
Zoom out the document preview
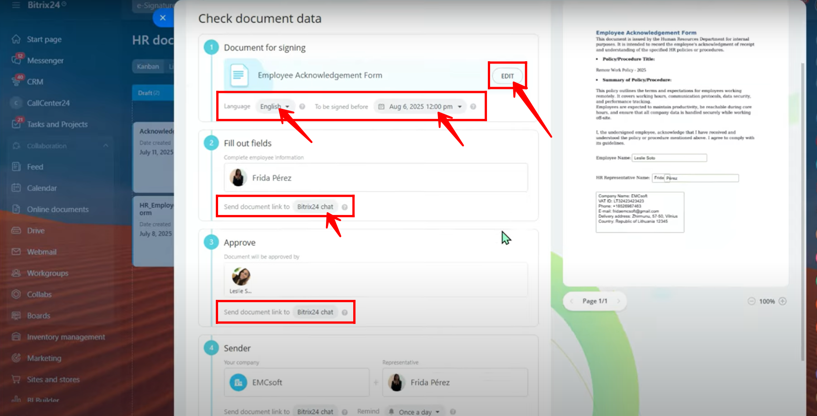[751, 301]
